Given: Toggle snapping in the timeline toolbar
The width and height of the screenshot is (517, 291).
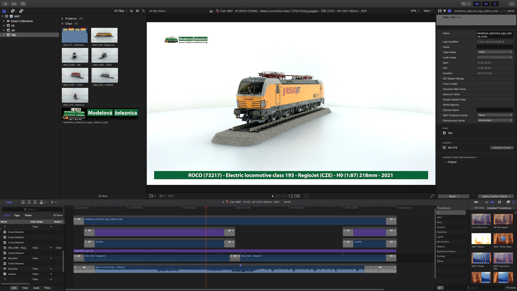Looking at the screenshot, I should pos(492,202).
